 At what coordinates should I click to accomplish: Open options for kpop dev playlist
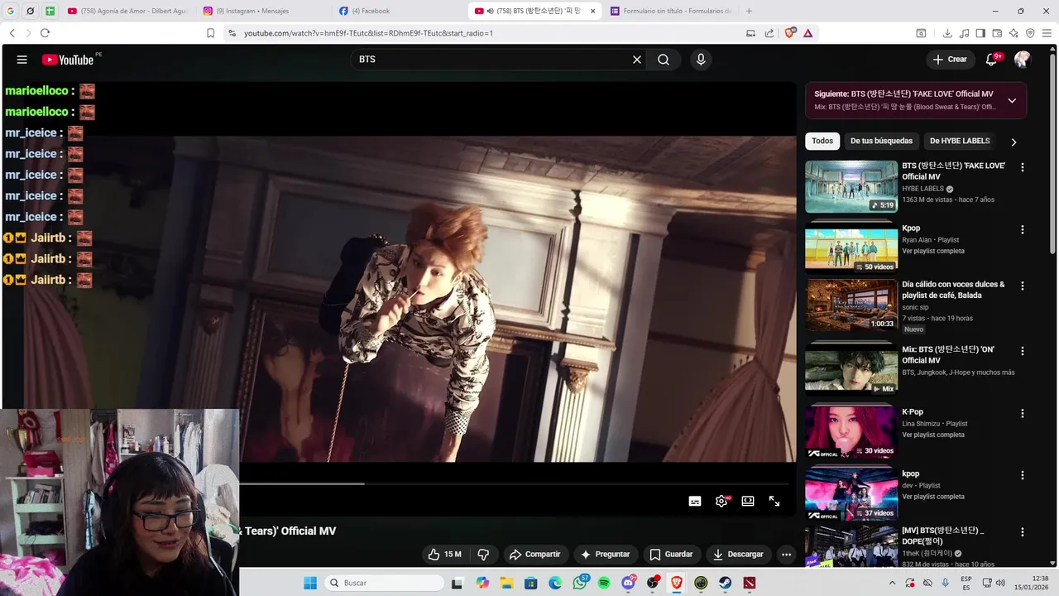1023,475
